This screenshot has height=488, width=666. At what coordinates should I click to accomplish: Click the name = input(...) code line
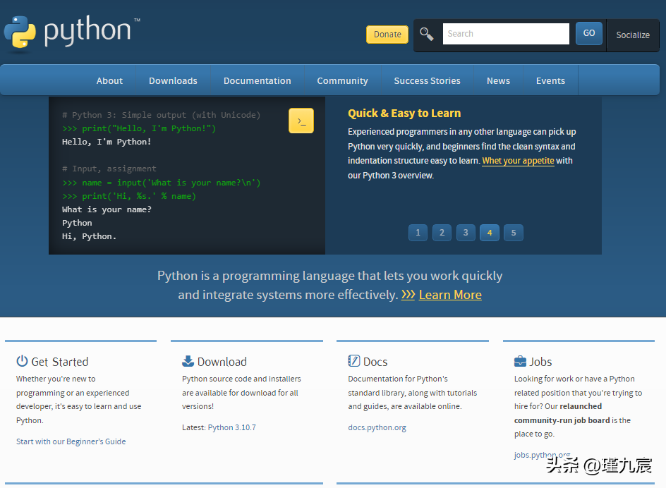(x=161, y=183)
